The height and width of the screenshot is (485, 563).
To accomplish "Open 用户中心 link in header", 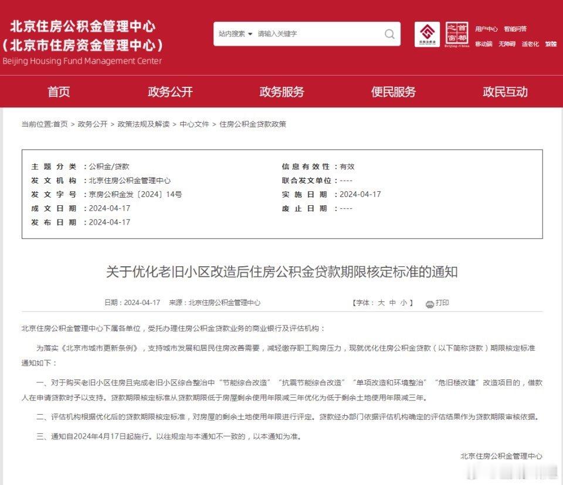I will pyautogui.click(x=486, y=29).
